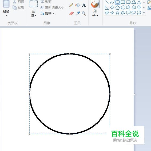The height and width of the screenshot is (151, 151).
Task: Choose the Diamond shape
Action: click(x=112, y=7)
